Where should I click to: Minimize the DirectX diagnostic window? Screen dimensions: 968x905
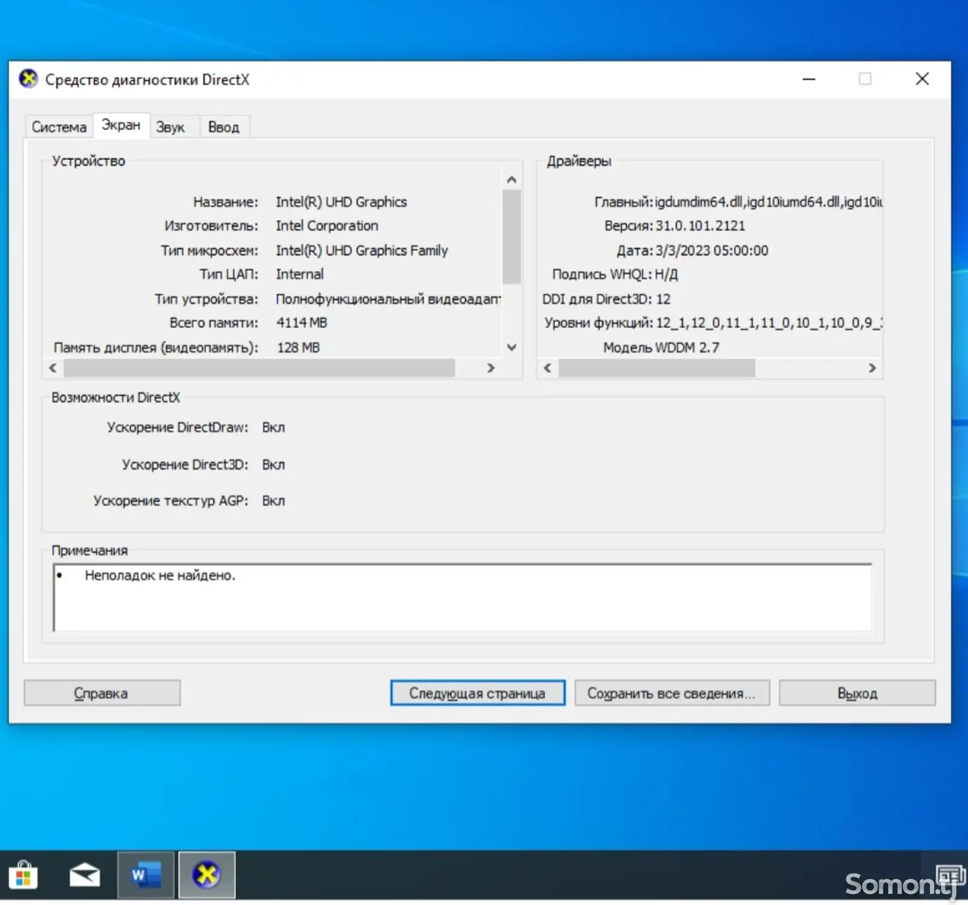pos(809,79)
